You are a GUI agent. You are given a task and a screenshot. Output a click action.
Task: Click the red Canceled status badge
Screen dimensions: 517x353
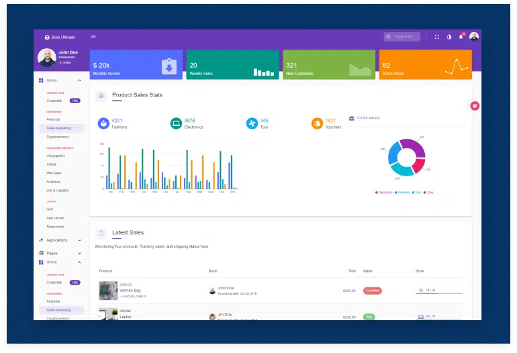373,291
